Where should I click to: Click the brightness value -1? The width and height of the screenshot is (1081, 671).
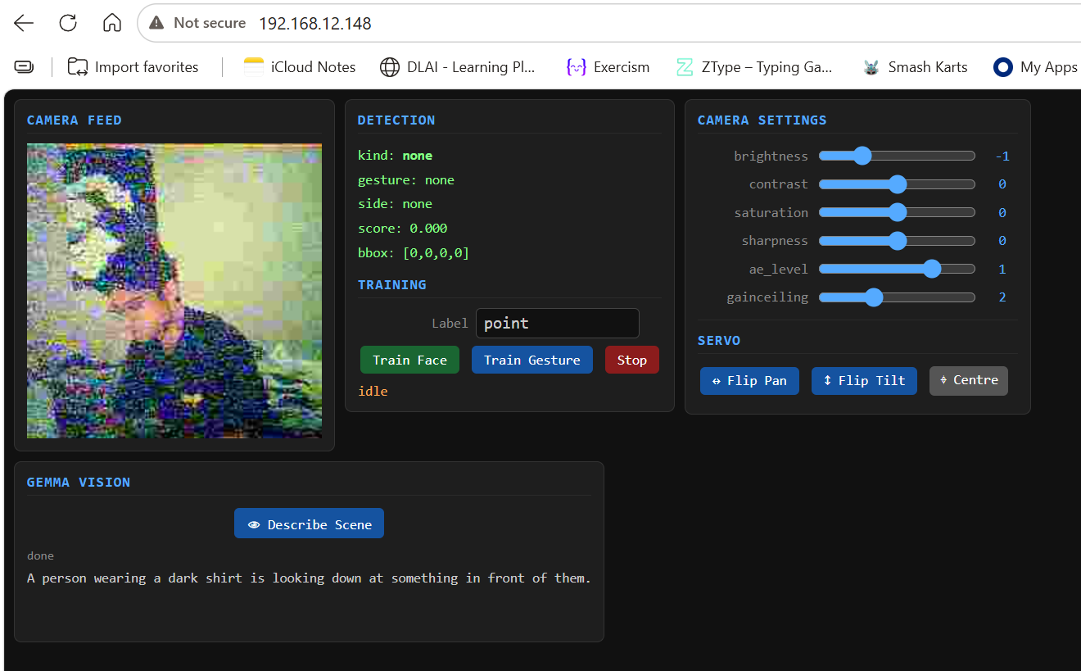pyautogui.click(x=1002, y=156)
